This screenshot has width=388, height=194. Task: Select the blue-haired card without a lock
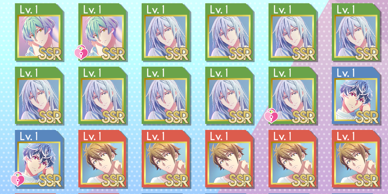click(x=356, y=96)
